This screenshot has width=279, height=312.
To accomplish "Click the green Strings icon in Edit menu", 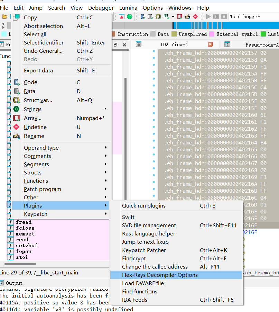I will coord(16,109).
